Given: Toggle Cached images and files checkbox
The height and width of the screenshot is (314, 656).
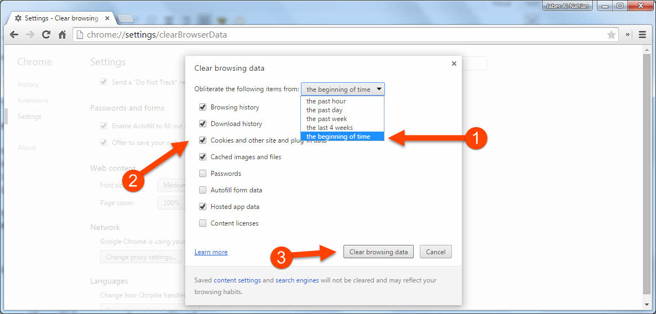Looking at the screenshot, I should (x=203, y=157).
